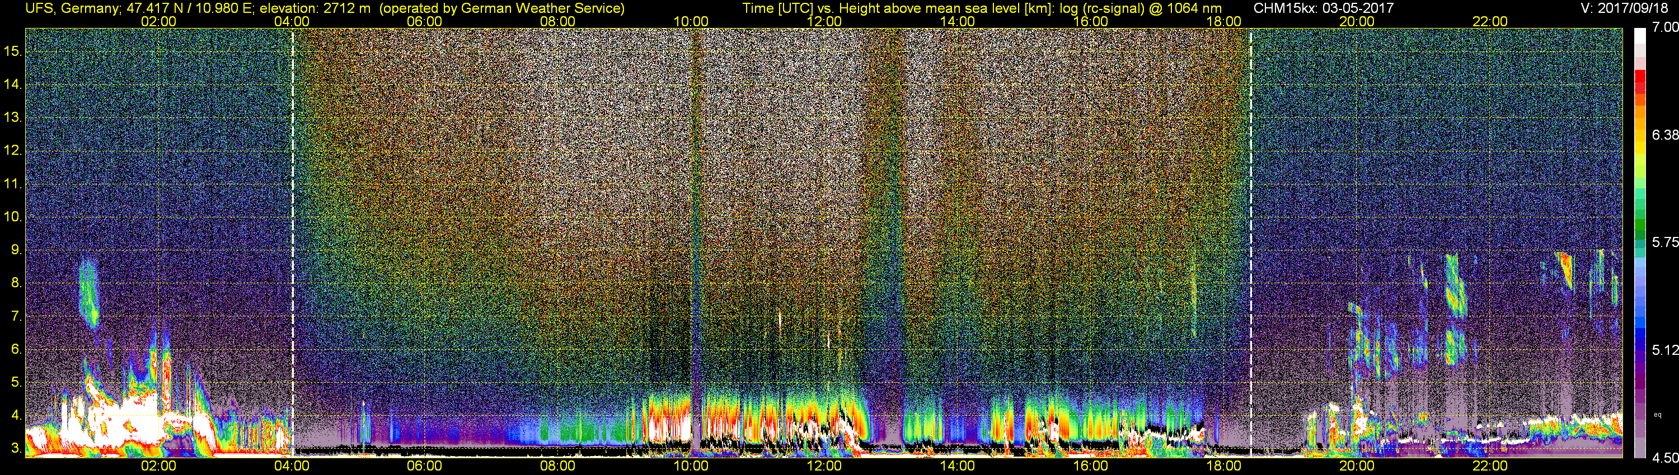Screen dimensions: 1679x475
Task: Click 18:00 on the upper time axis
Action: (1223, 21)
